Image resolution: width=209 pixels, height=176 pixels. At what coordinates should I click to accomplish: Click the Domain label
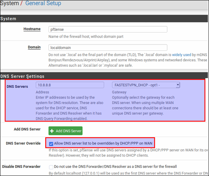click(x=34, y=47)
